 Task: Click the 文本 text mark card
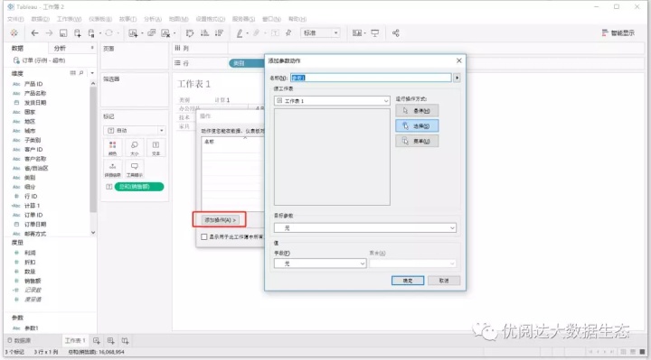pos(156,148)
